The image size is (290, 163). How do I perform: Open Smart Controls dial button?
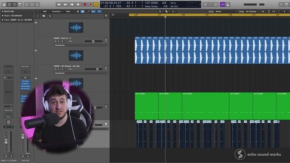[27, 5]
